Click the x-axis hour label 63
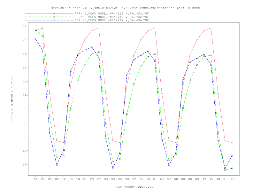This screenshot has height=195, width=253. [x=183, y=179]
